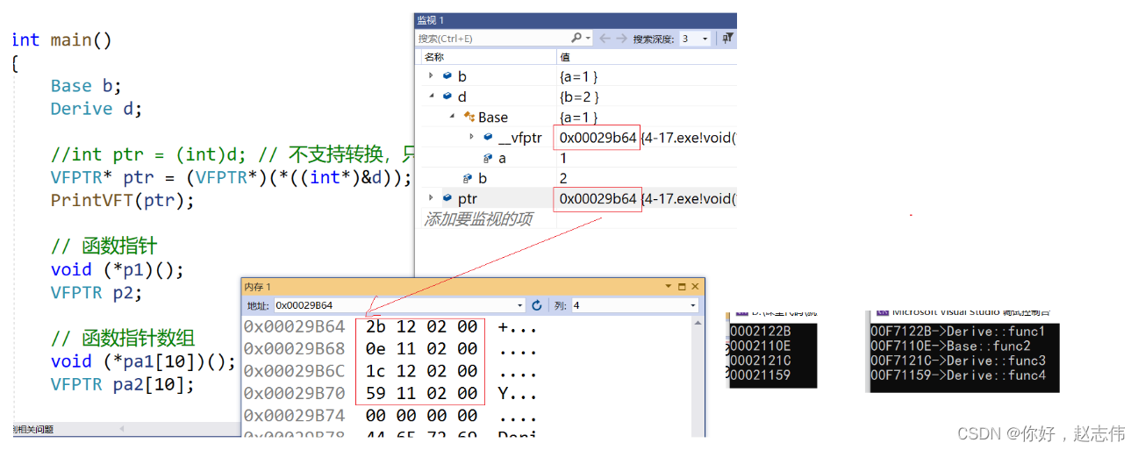Click the Memory address field 0x00029B64
This screenshot has height=450, width=1138.
pyautogui.click(x=393, y=305)
